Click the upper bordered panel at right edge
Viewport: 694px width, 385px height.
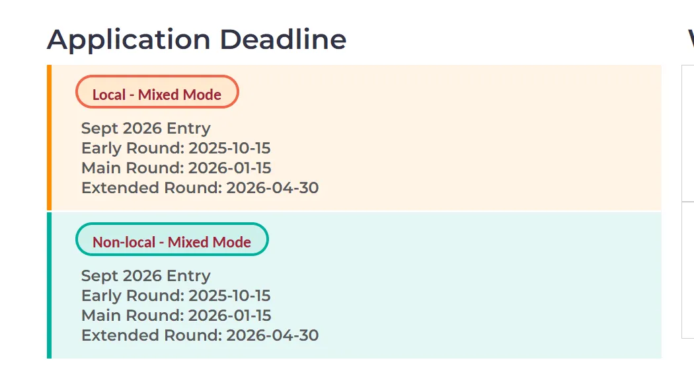point(688,132)
